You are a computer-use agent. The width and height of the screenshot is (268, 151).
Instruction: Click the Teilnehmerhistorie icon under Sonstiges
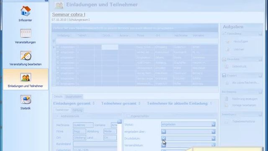point(227,122)
